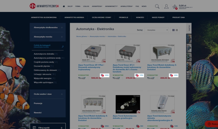Image resolution: width=218 pixels, height=129 pixels.
Task: Click Akwamonety badge 3790 on Doser AT-2
Action: click(x=139, y=75)
